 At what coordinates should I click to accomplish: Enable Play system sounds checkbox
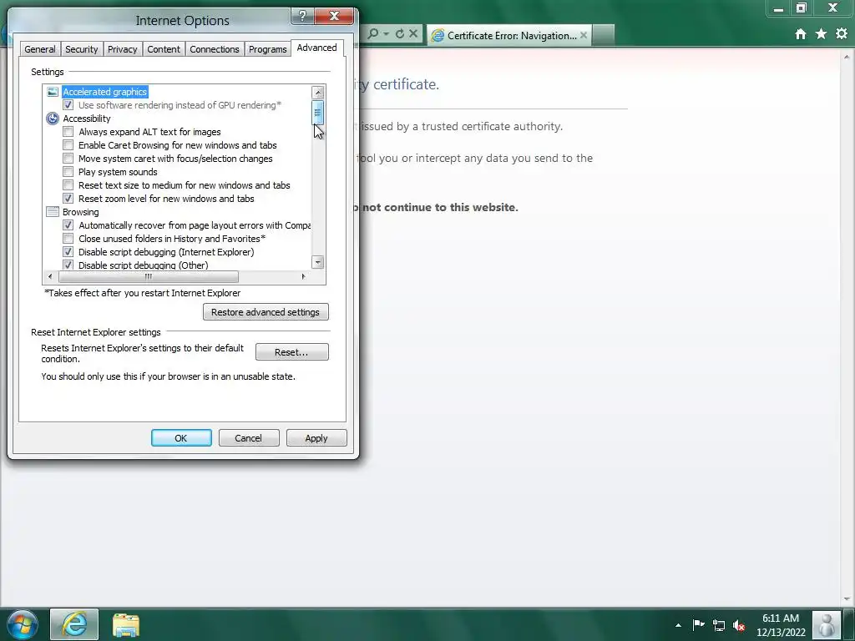(x=68, y=172)
